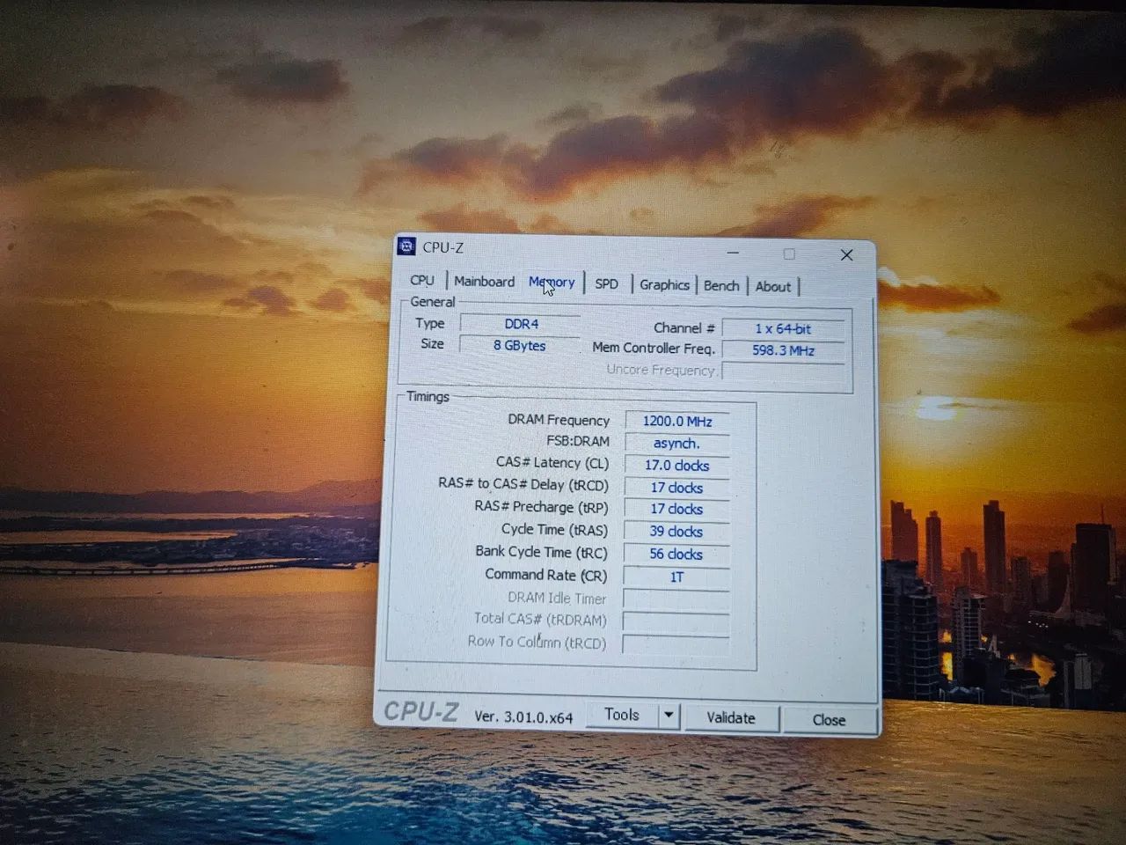This screenshot has height=845, width=1126.
Task: Select the Memory tab
Action: pos(552,282)
